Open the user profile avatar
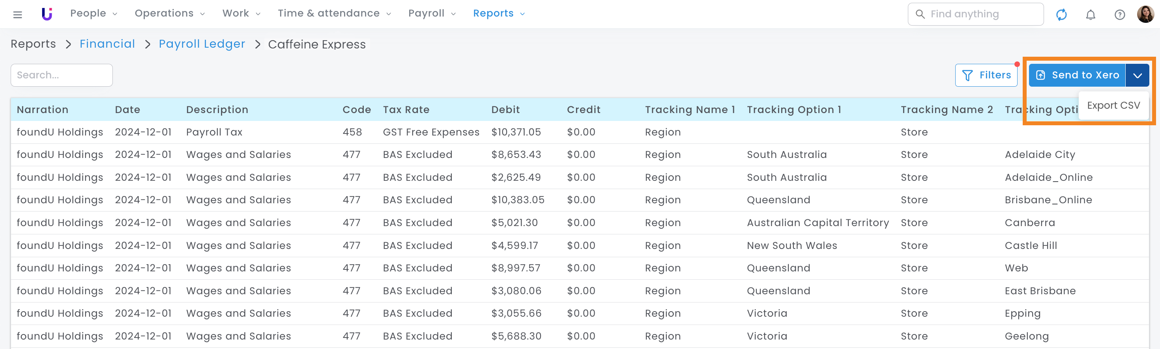Screen dimensions: 1160x349 point(1145,14)
